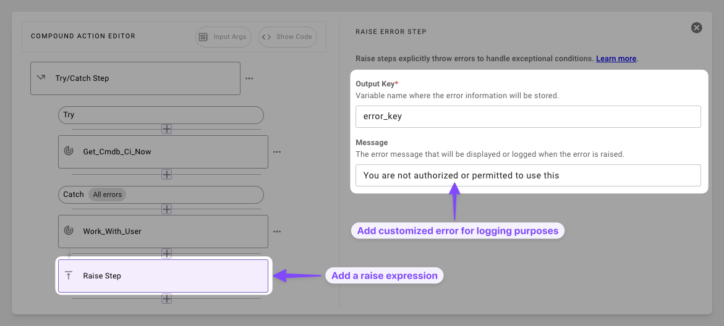
Task: Click the Work_With_User action icon
Action: point(69,231)
